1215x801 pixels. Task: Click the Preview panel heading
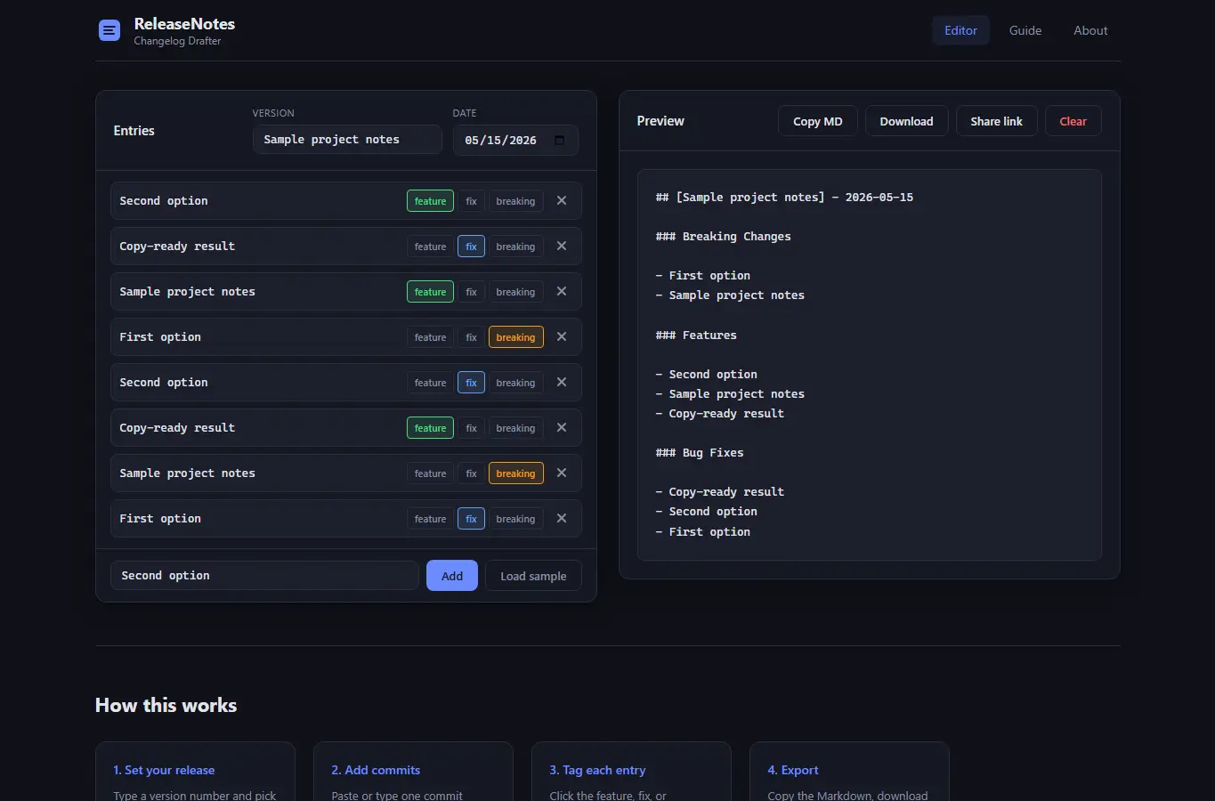click(x=660, y=121)
